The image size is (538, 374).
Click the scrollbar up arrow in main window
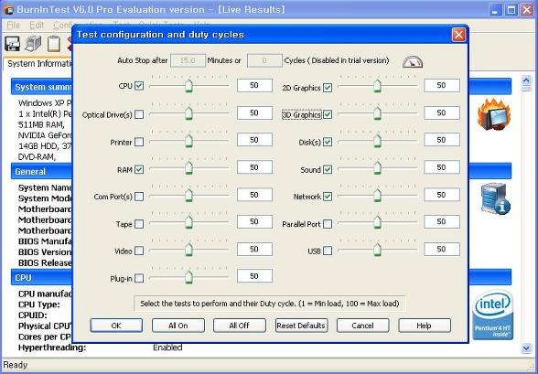coord(526,80)
